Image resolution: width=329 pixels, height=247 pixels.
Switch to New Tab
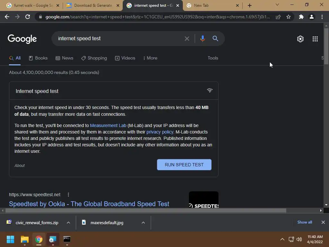(212, 5)
